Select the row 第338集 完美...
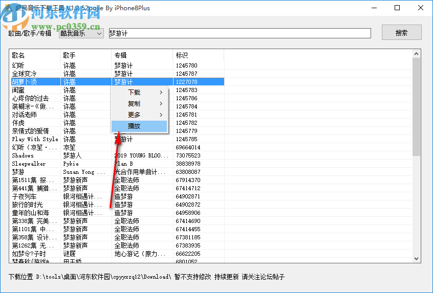Image resolution: width=433 pixels, height=293 pixels. pyautogui.click(x=117, y=221)
